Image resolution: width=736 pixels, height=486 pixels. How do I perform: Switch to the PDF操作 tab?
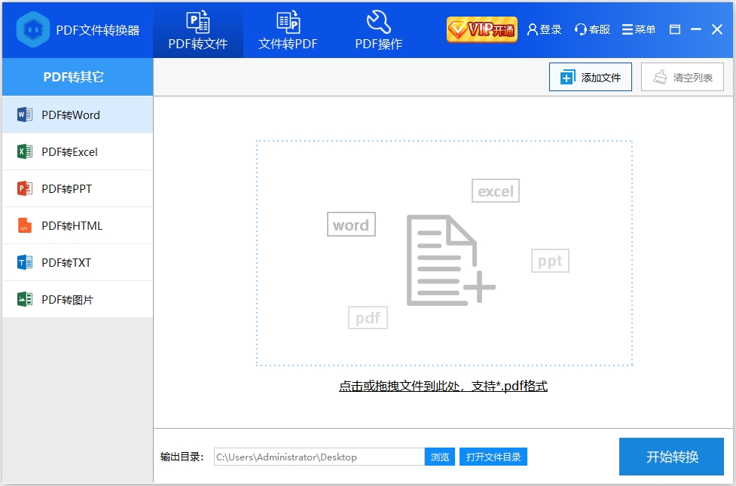(379, 29)
